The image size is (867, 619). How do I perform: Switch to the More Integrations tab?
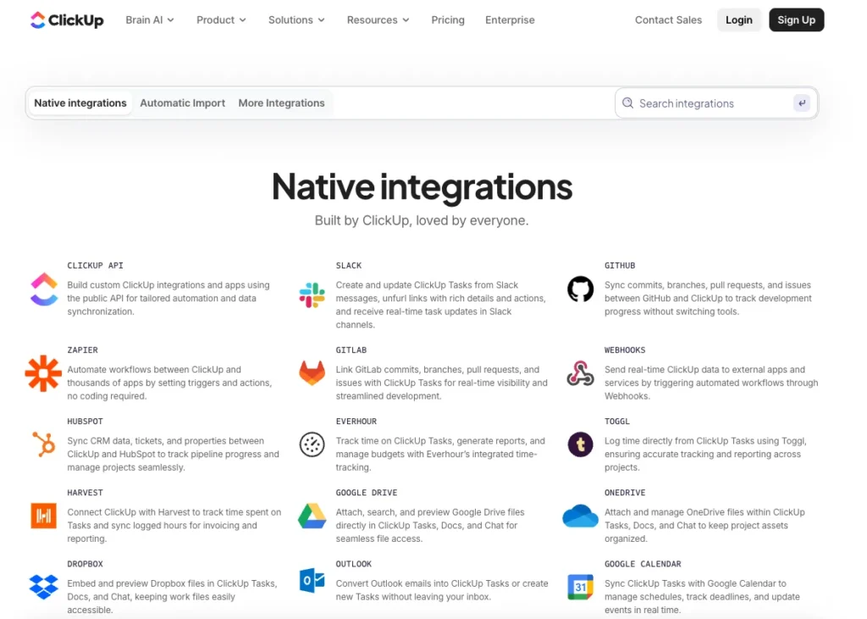(281, 103)
